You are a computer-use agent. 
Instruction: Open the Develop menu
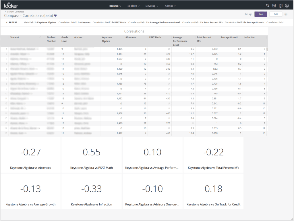tap(152, 6)
